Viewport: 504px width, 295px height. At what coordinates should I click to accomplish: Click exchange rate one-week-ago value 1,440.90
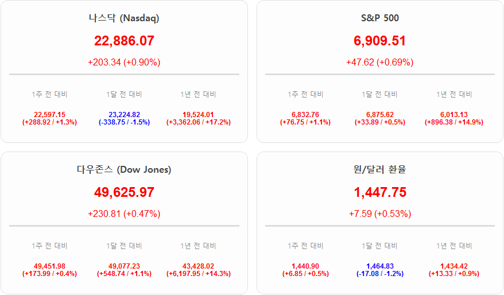point(305,266)
